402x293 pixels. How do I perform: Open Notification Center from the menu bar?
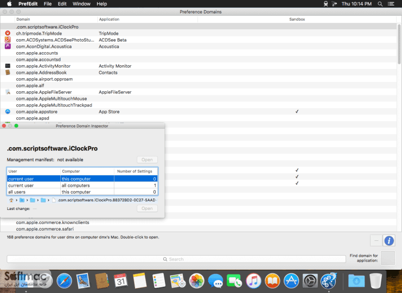391,4
